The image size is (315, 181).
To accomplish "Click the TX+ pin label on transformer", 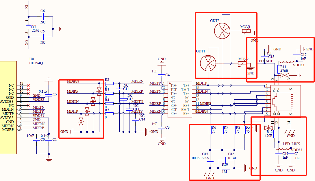I will (186, 85).
